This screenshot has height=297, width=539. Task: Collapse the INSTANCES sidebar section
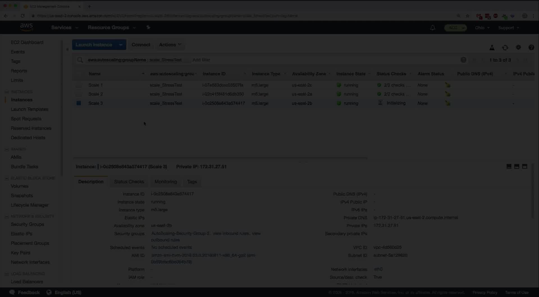click(x=7, y=92)
